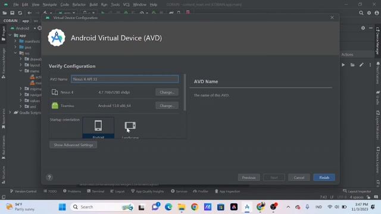Click the Search Everywhere magnifier icon
The image size is (381, 214).
coord(361,13)
